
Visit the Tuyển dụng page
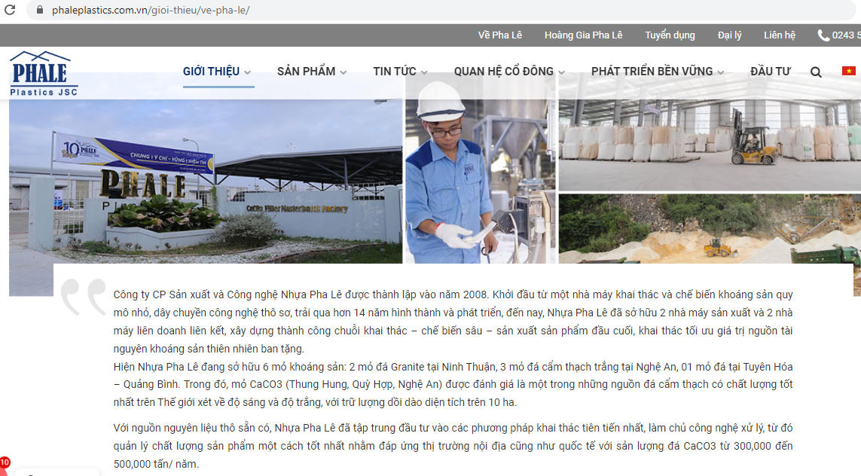pyautogui.click(x=670, y=35)
